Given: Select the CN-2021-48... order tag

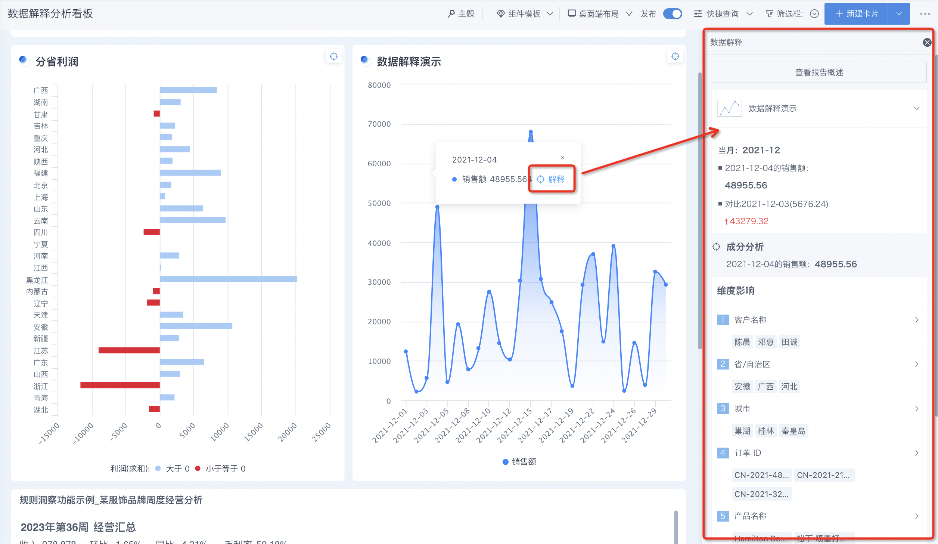Looking at the screenshot, I should pyautogui.click(x=761, y=475).
